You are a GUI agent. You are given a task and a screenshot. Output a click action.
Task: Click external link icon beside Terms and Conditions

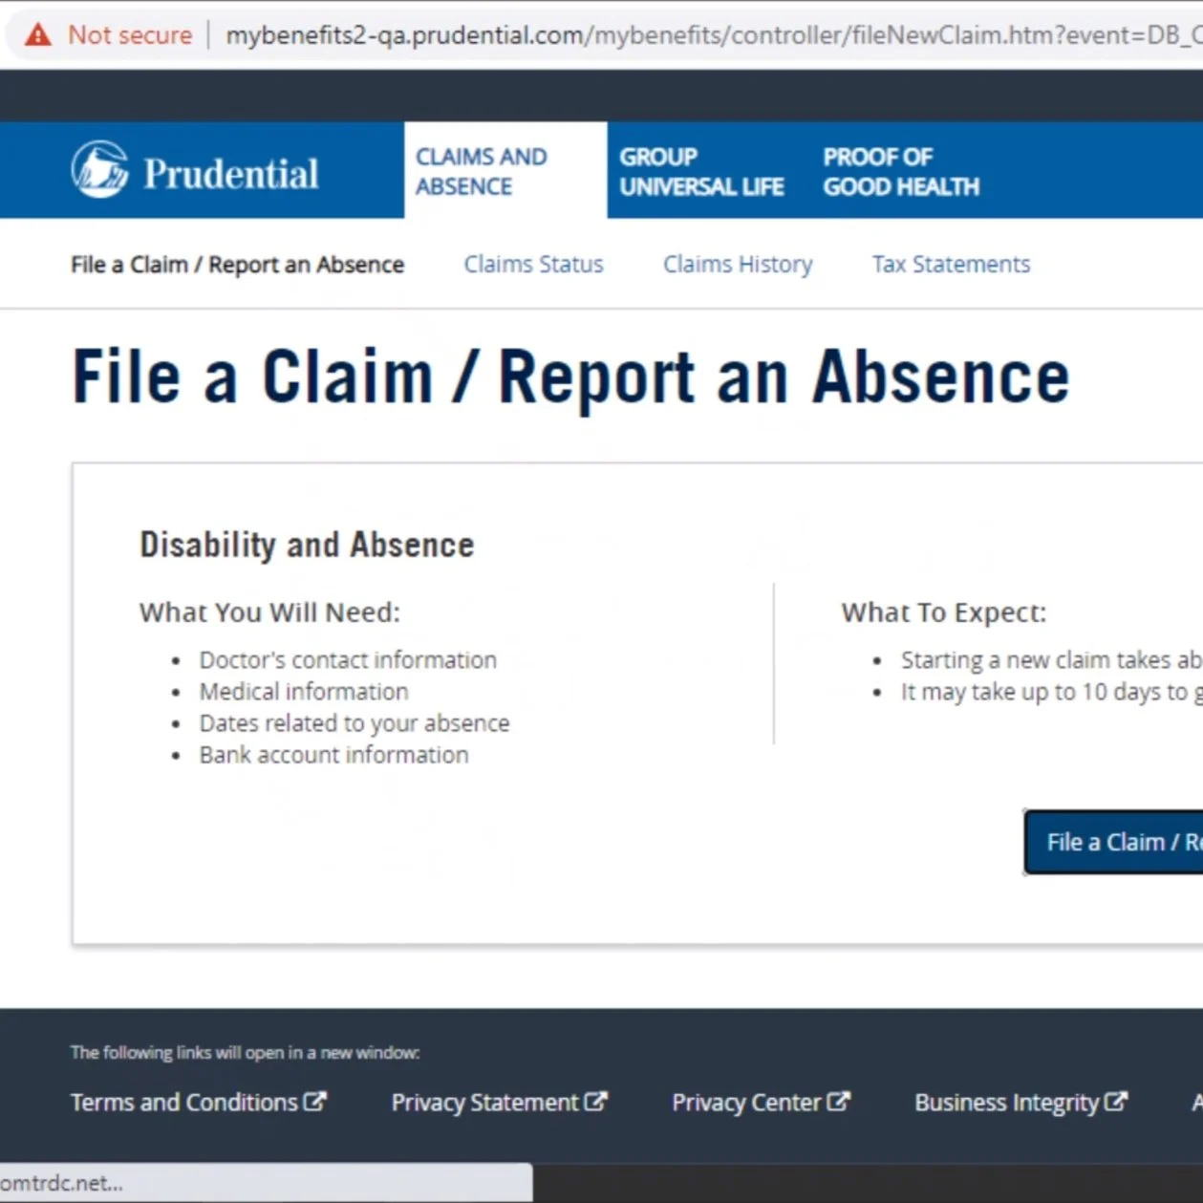(x=315, y=1101)
